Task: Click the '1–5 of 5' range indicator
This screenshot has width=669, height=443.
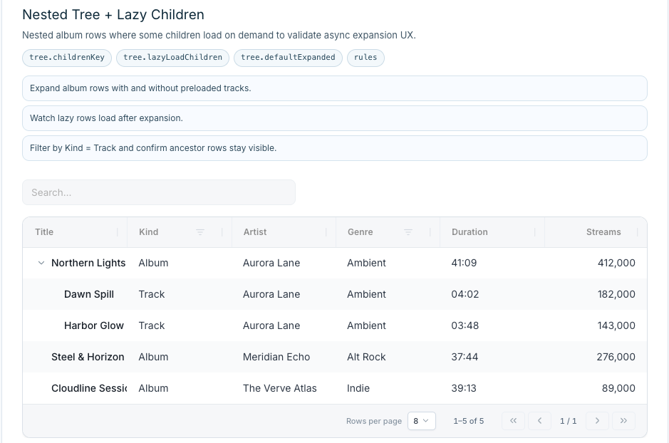Action: tap(469, 421)
